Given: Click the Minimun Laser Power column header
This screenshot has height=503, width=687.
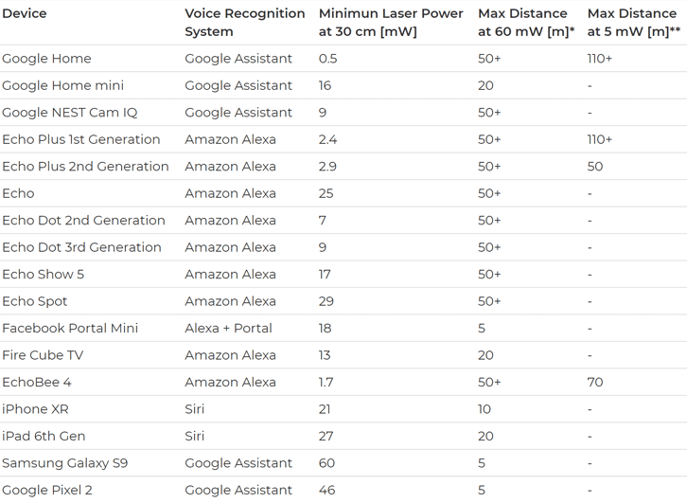Looking at the screenshot, I should 391,23.
